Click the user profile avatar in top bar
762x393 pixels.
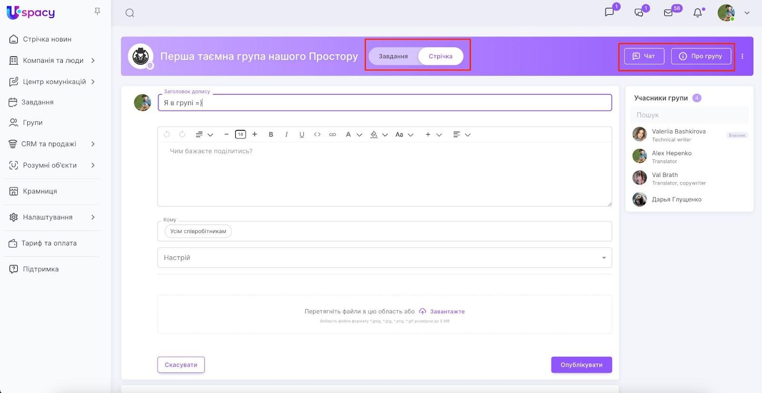726,13
